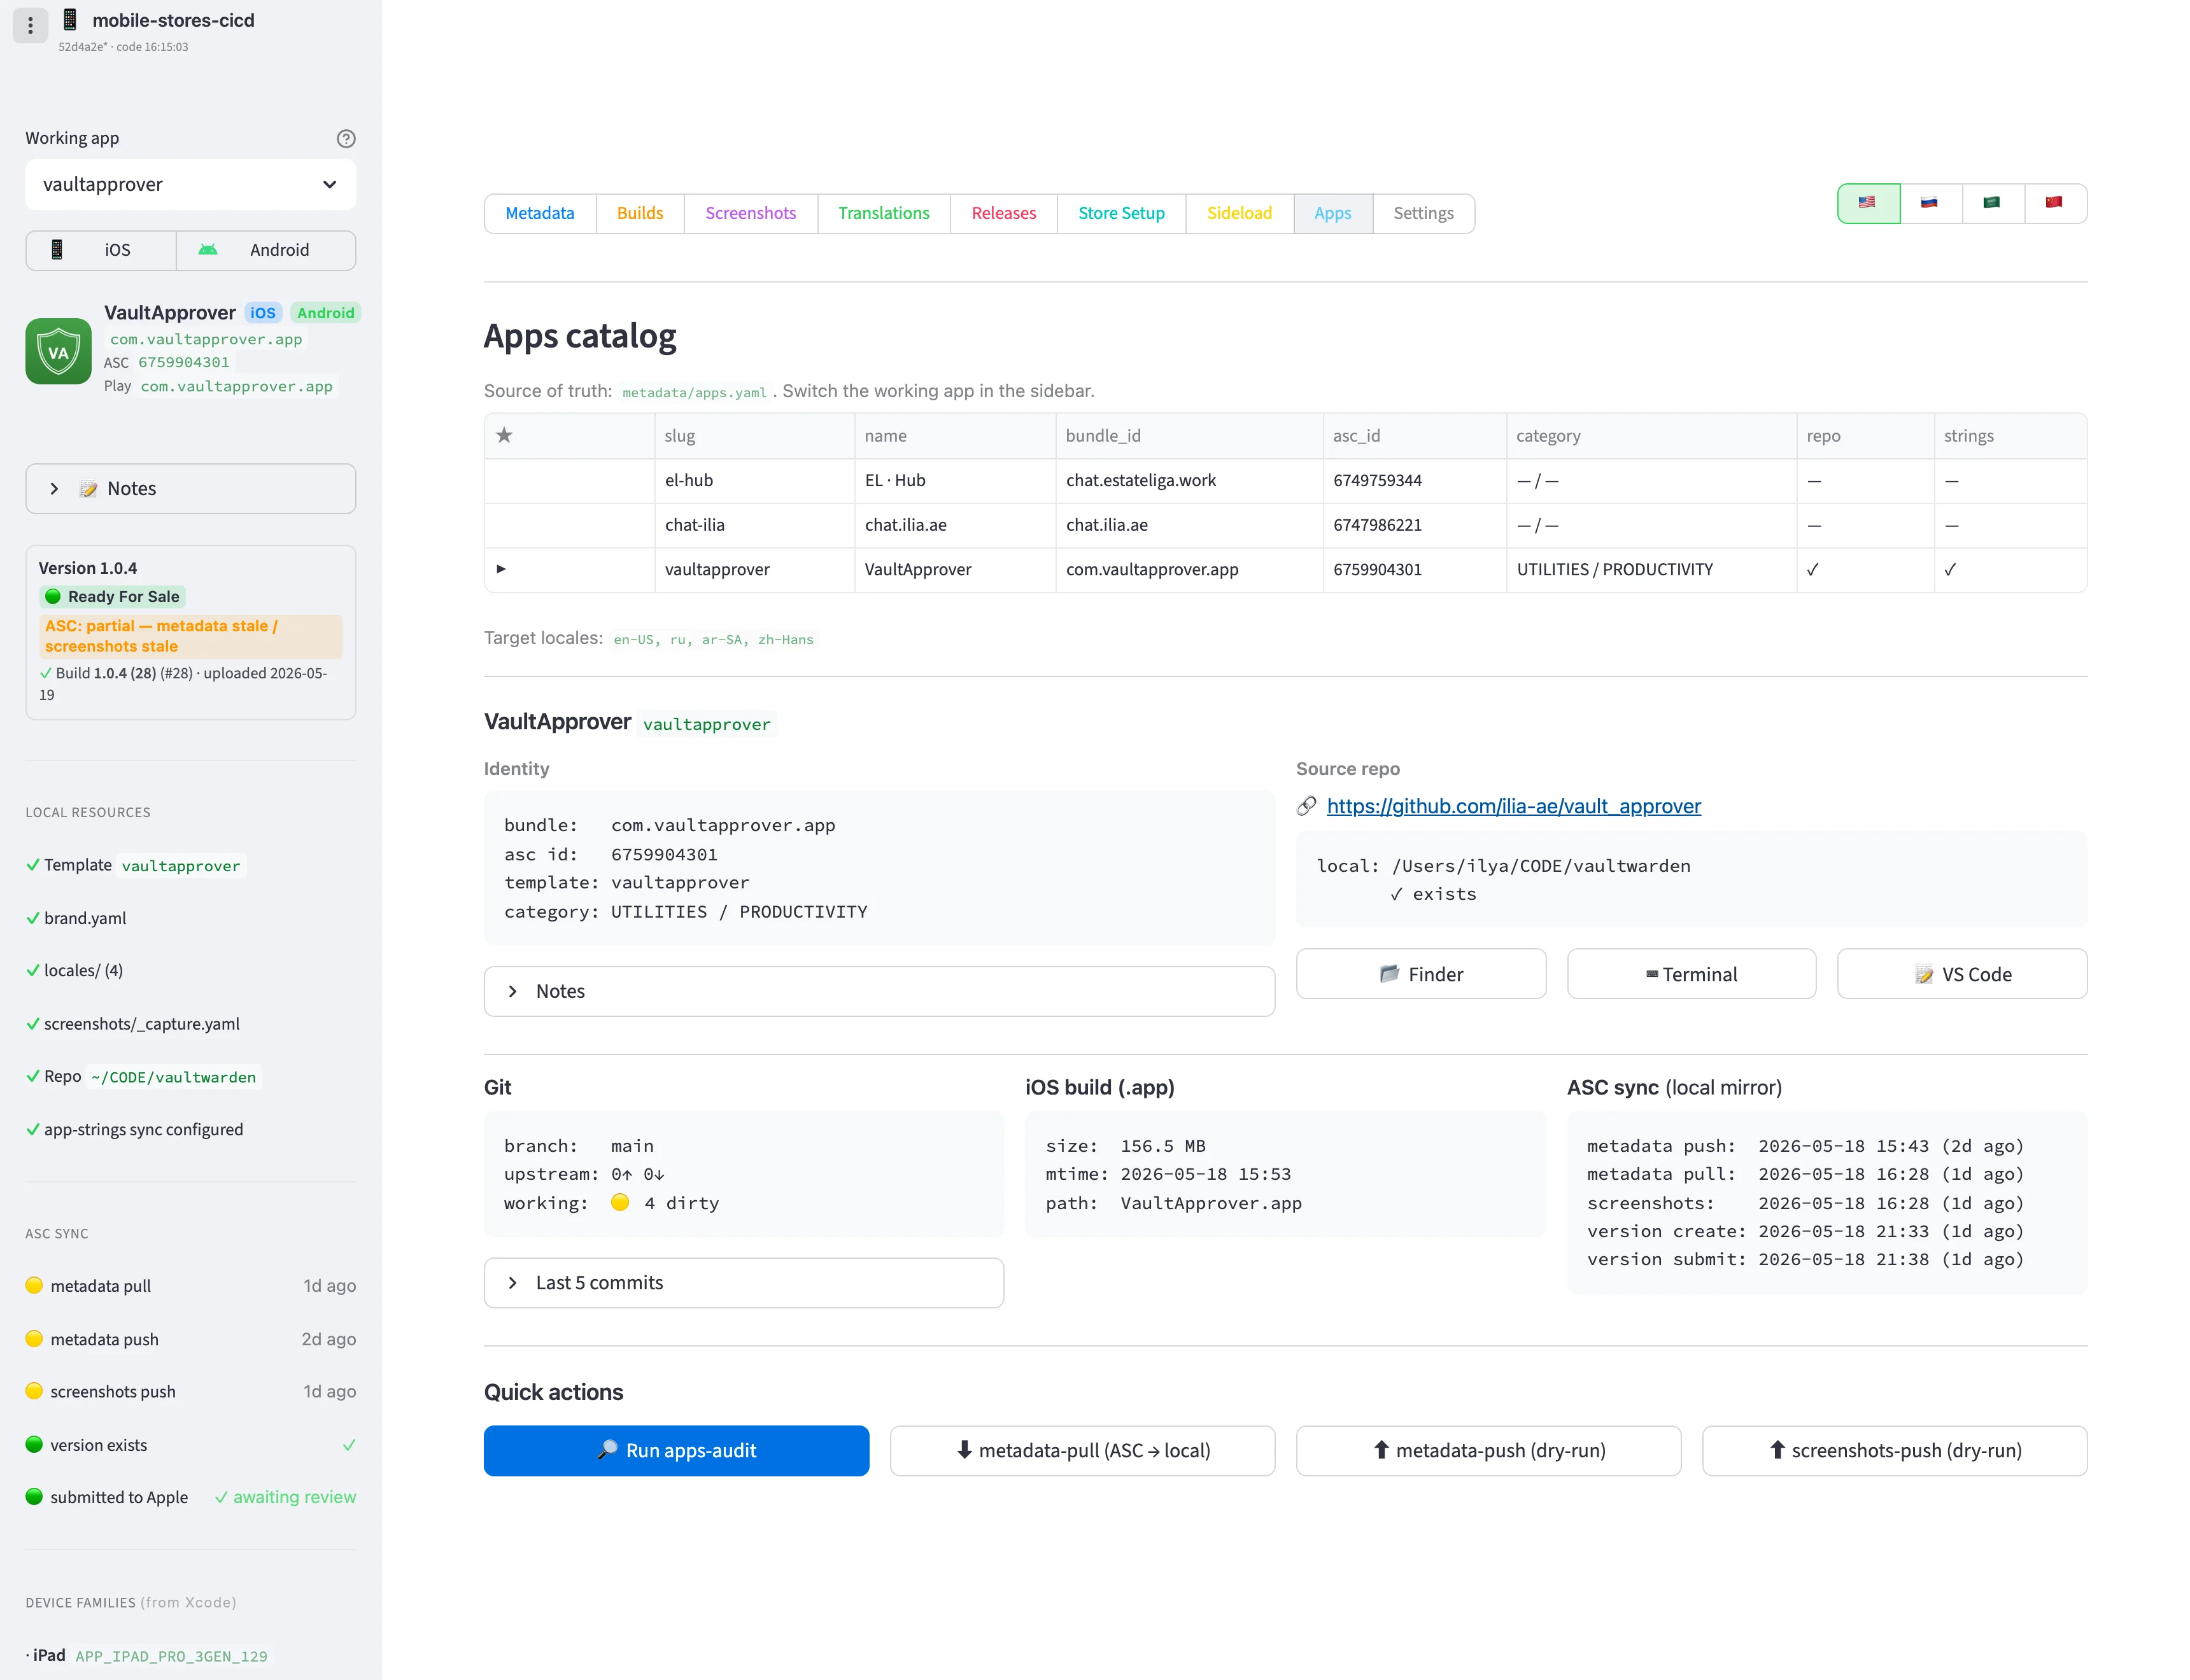Expand Last 5 commits

tap(744, 1283)
